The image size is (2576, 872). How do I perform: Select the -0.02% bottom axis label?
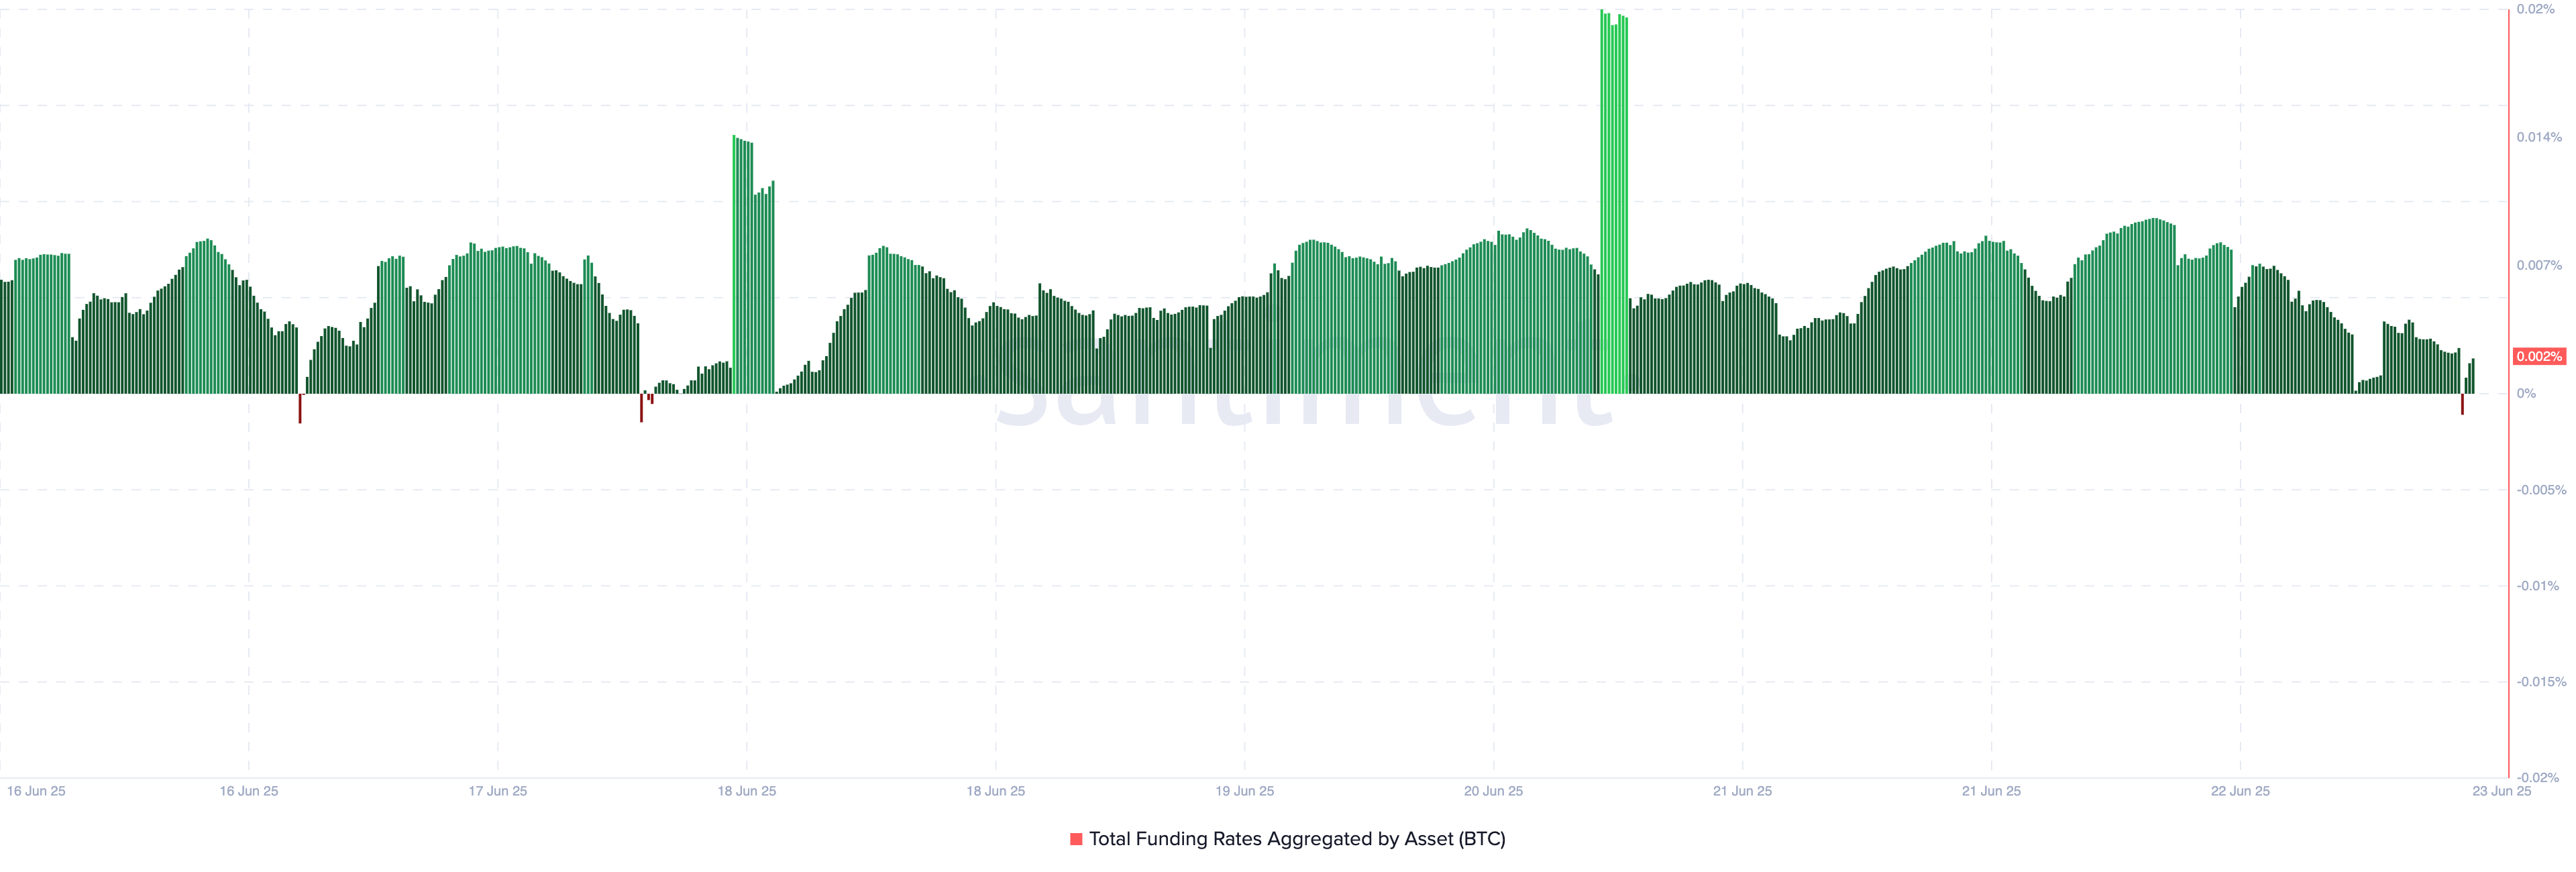[2538, 777]
